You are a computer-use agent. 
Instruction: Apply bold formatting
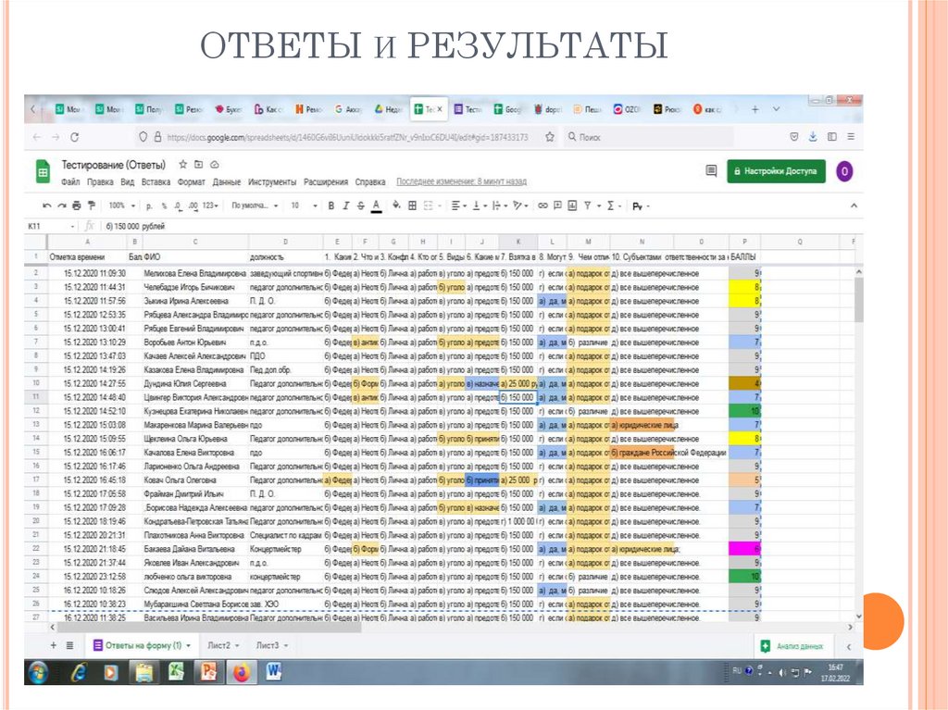[331, 206]
